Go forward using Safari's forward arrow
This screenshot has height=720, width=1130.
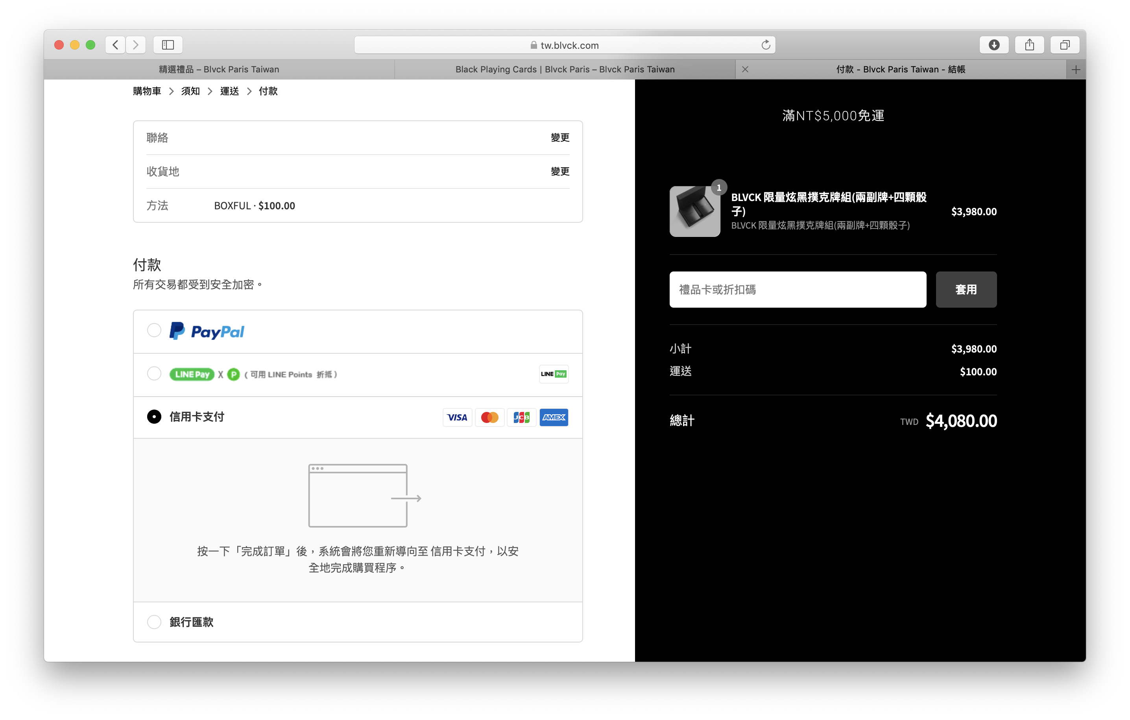click(x=136, y=45)
